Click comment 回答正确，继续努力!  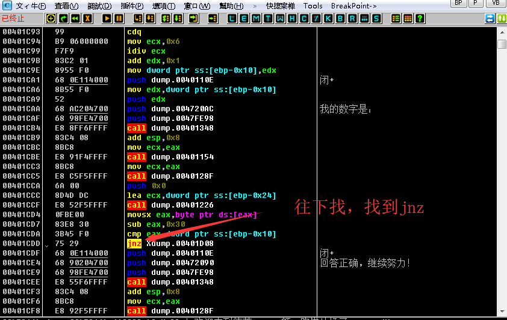point(365,263)
